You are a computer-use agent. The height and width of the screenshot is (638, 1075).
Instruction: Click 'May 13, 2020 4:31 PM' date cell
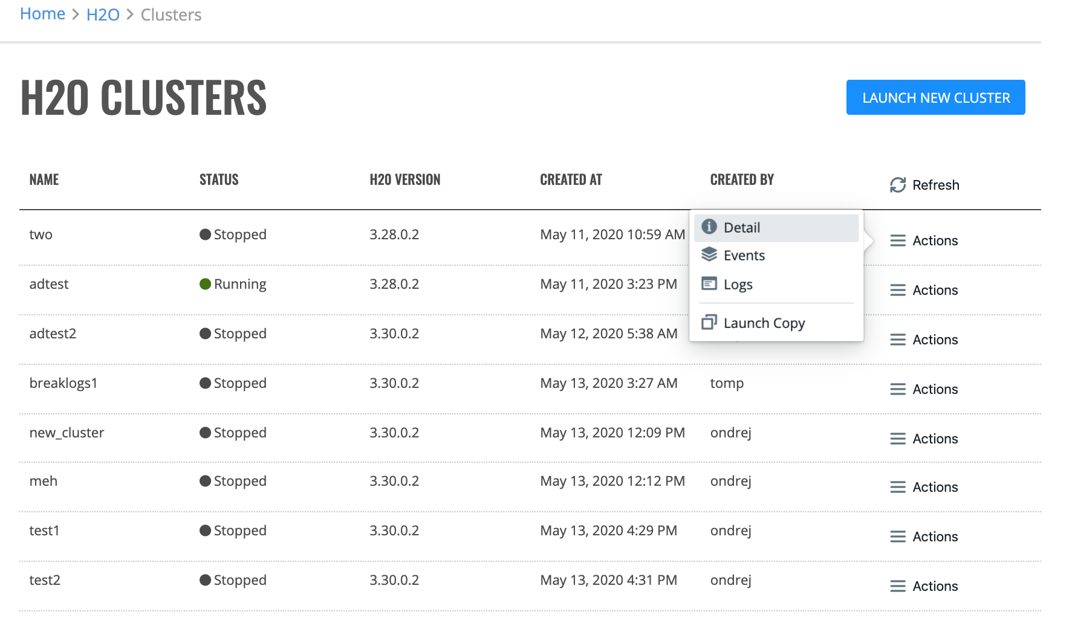pos(608,580)
